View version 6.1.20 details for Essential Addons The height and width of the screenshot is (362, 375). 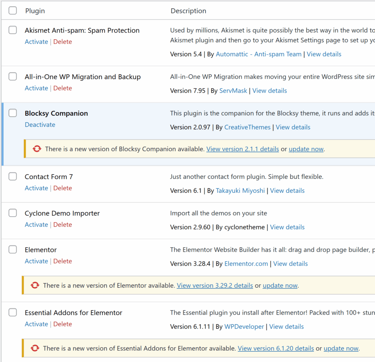(x=276, y=348)
